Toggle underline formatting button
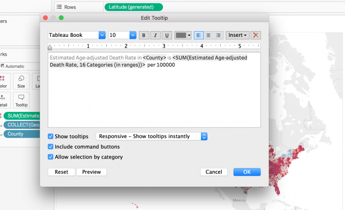 tap(167, 35)
